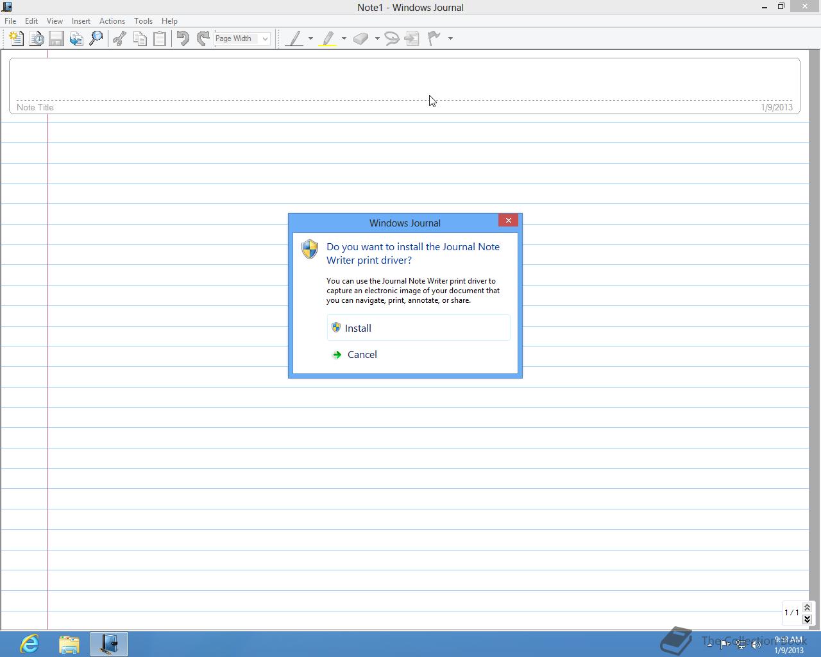Click the volume speaker tray icon
Screen dimensions: 821x657
click(x=756, y=645)
